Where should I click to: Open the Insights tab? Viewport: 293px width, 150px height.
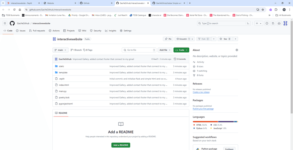click(x=111, y=31)
